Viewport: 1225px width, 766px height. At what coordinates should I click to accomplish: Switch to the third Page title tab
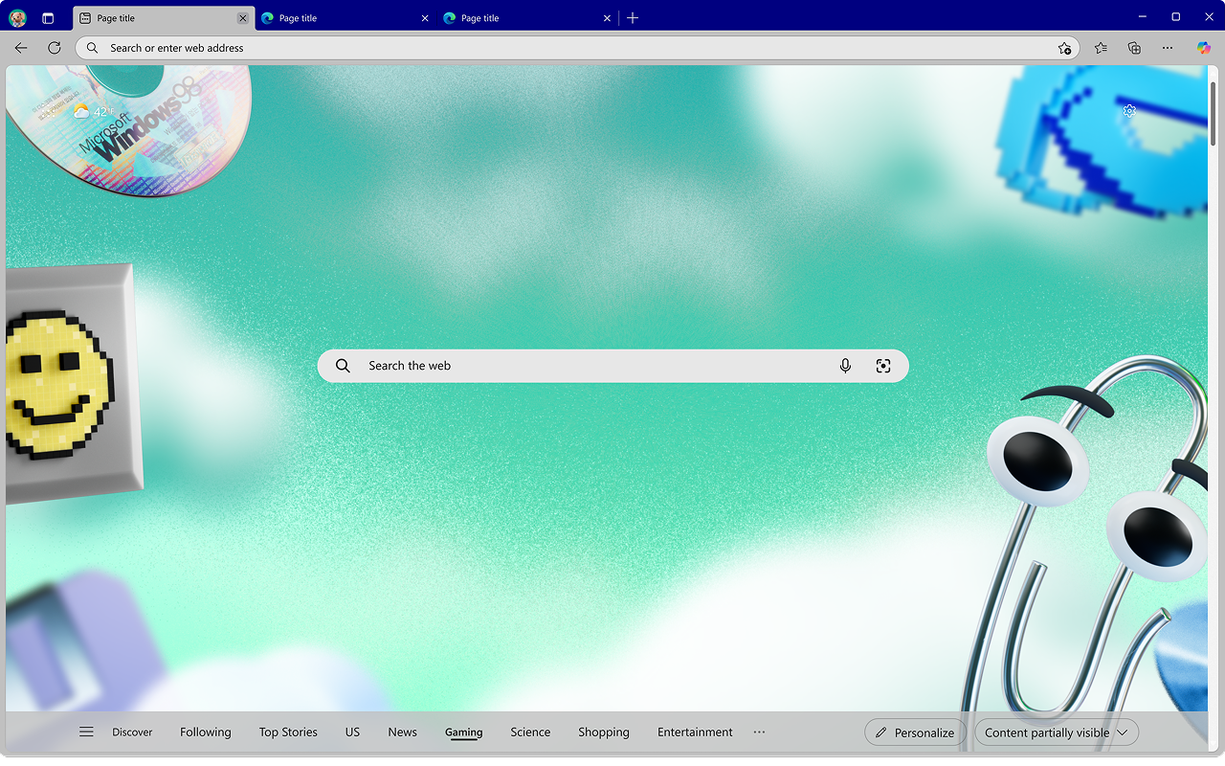tap(526, 18)
